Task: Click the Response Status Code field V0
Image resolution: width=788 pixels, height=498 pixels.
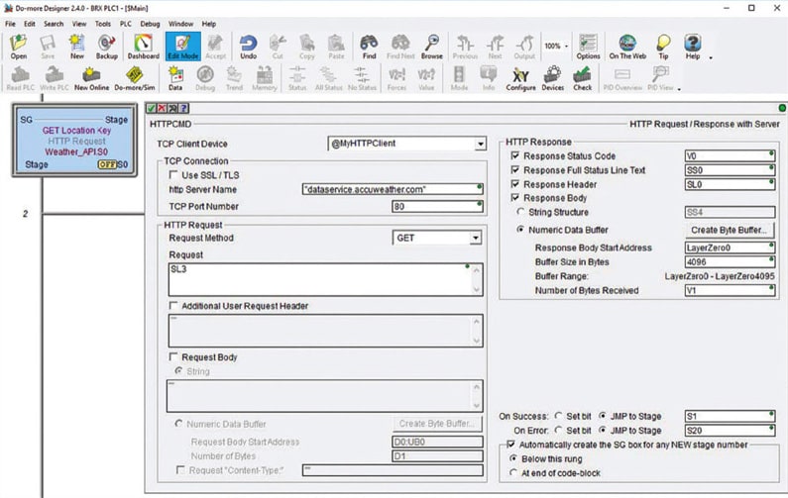Action: click(730, 155)
